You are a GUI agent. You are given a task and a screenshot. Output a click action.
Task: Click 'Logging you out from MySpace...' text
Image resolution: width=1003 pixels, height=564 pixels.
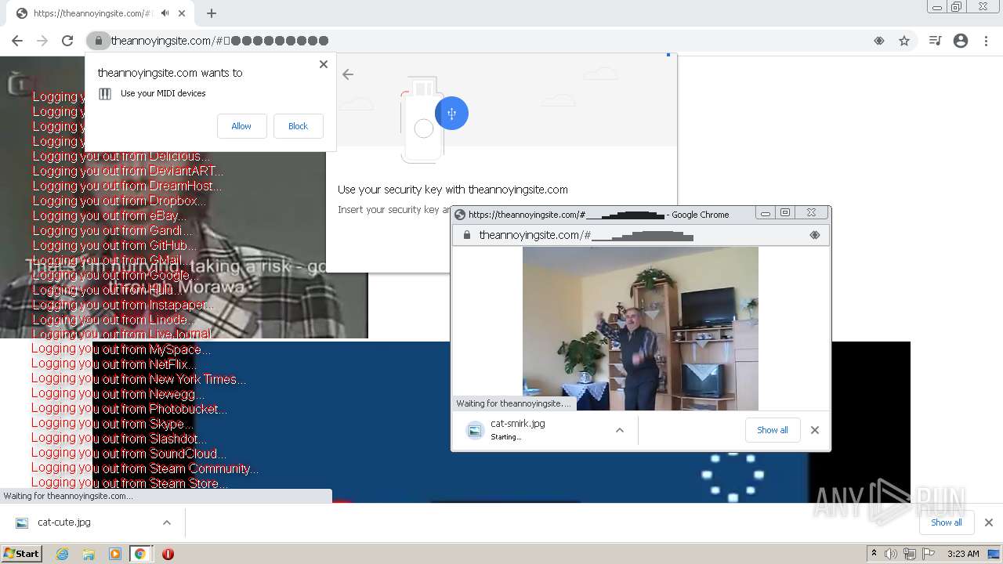point(121,349)
